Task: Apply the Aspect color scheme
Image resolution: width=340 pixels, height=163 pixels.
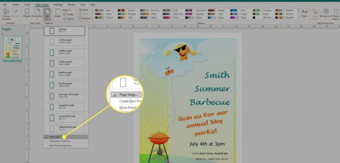Action: click(126, 10)
